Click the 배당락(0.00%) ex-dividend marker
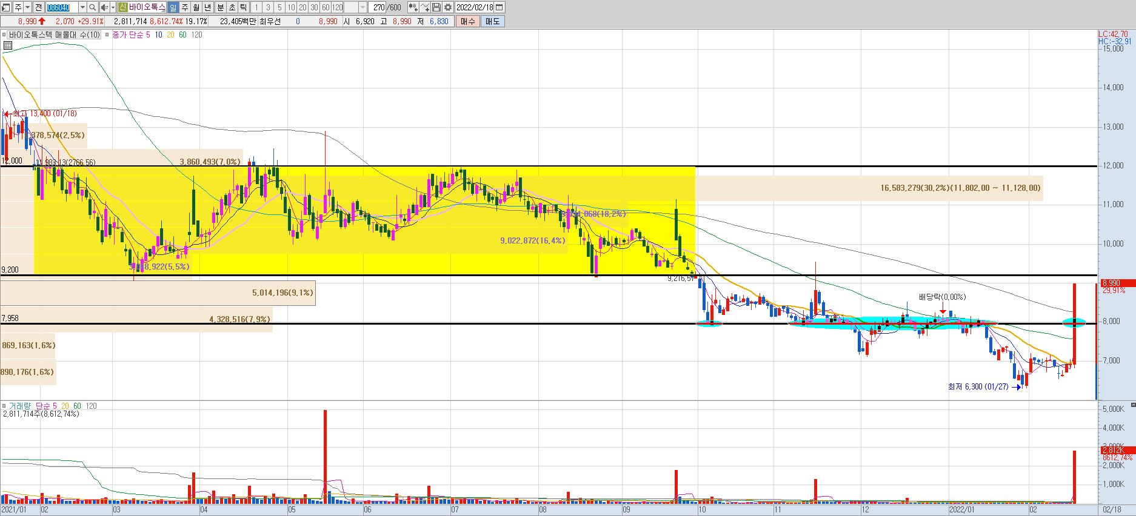The width and height of the screenshot is (1136, 516). tap(942, 297)
